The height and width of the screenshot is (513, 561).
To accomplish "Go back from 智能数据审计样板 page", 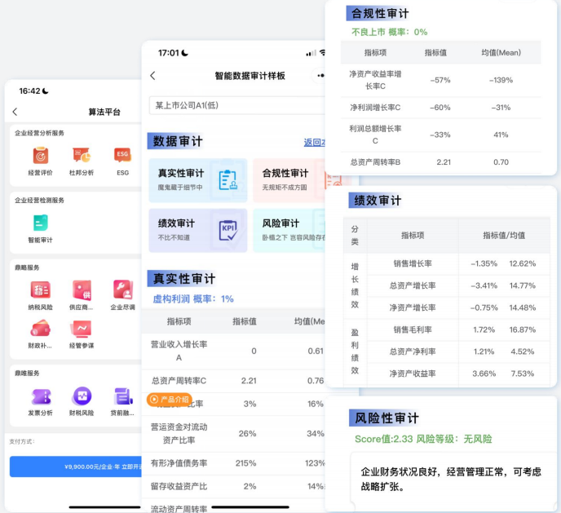I will 152,76.
